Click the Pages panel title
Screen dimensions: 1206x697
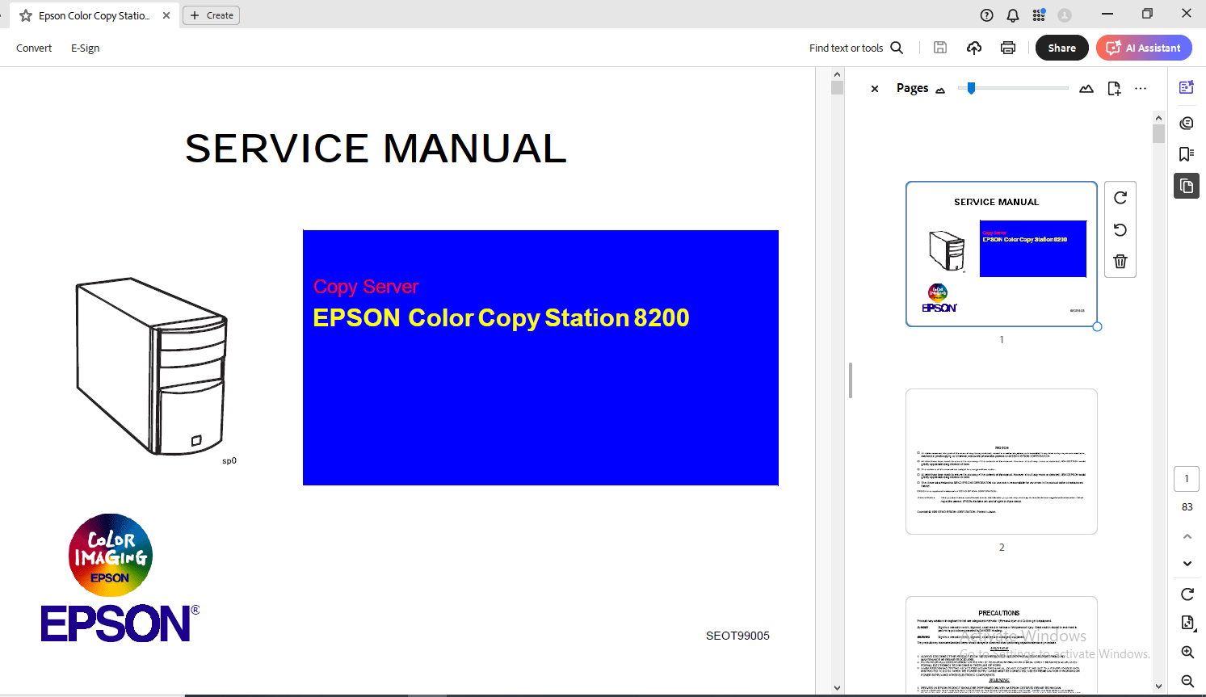pos(912,88)
